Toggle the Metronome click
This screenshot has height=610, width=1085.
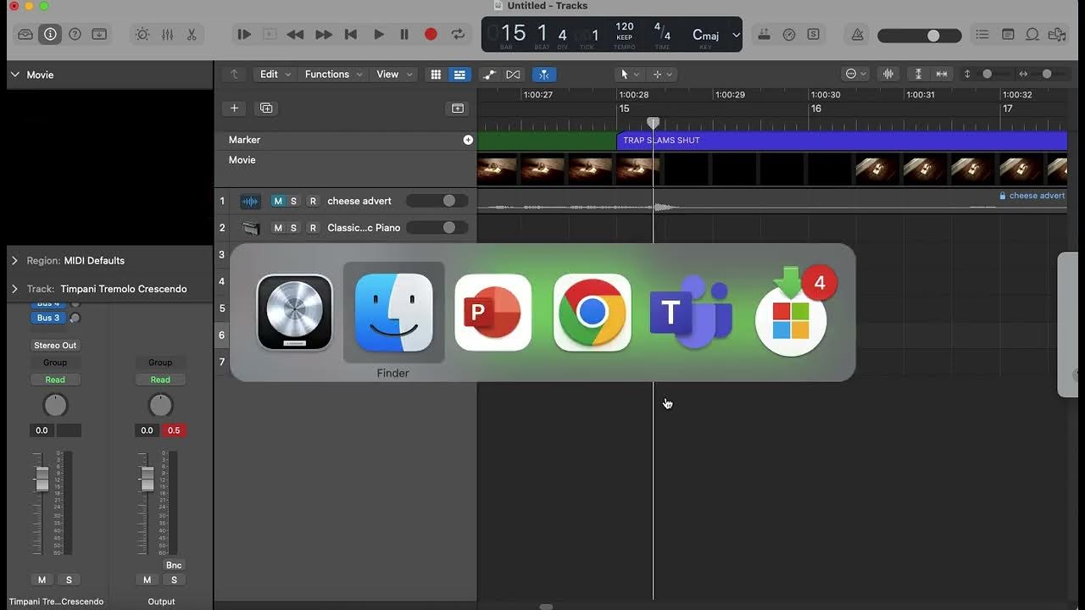(858, 35)
